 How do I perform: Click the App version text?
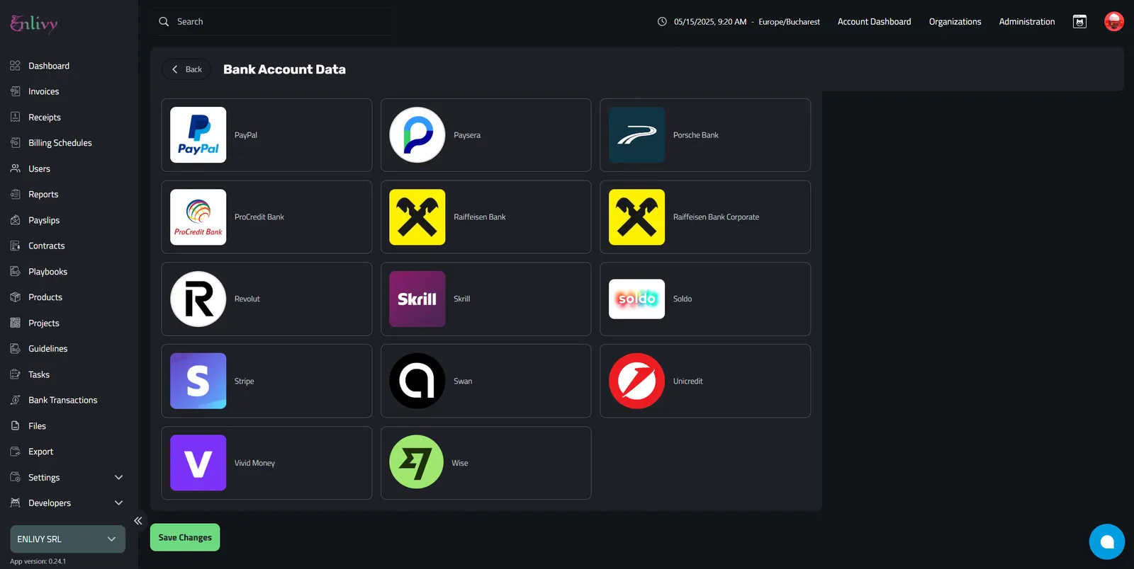pyautogui.click(x=38, y=561)
